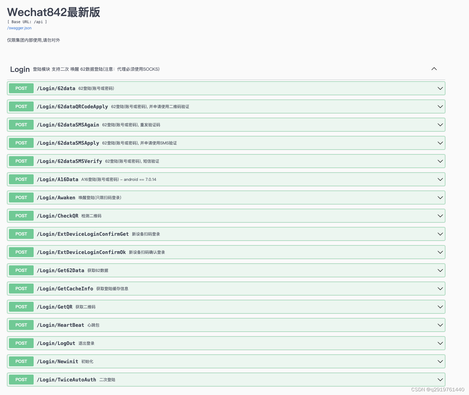
Task: Click POST badge of /Login/Newinit
Action: point(21,361)
